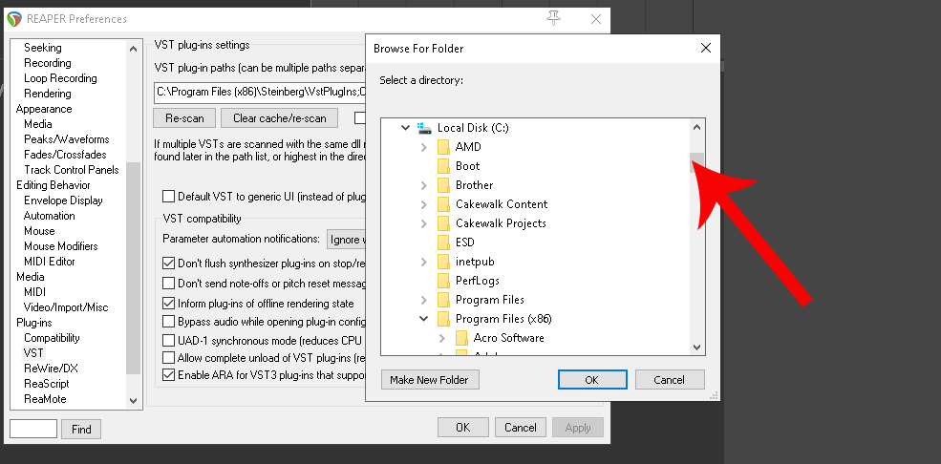Screen dimensions: 941x464
Task: Open the ReWire/DX preferences page
Action: coord(51,369)
